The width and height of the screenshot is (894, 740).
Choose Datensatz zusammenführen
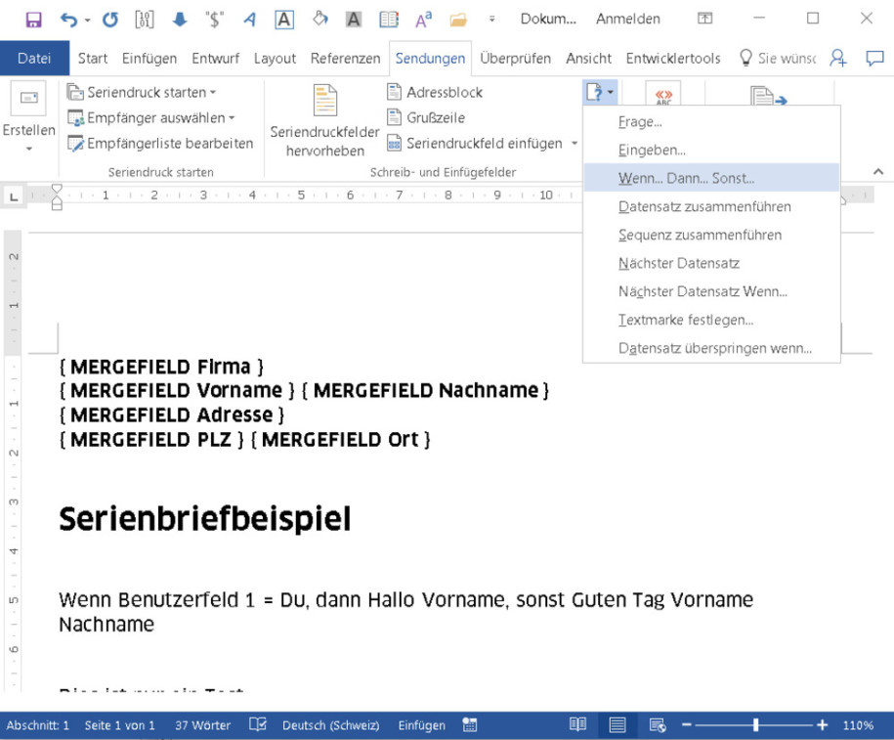pos(711,206)
